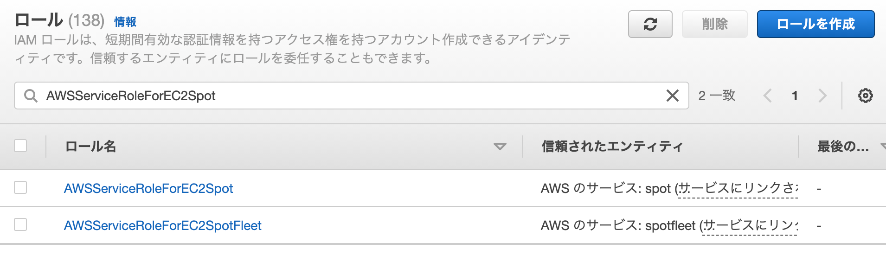Go to previous page with left chevron
The height and width of the screenshot is (256, 886).
click(768, 96)
